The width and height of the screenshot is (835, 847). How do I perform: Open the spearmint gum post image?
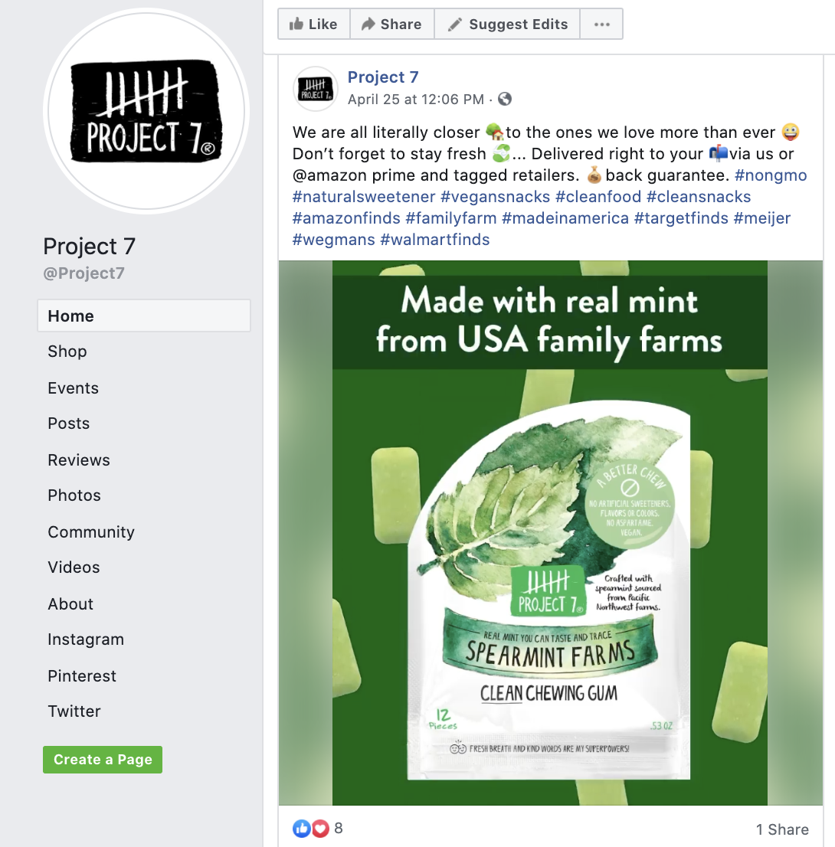(550, 533)
